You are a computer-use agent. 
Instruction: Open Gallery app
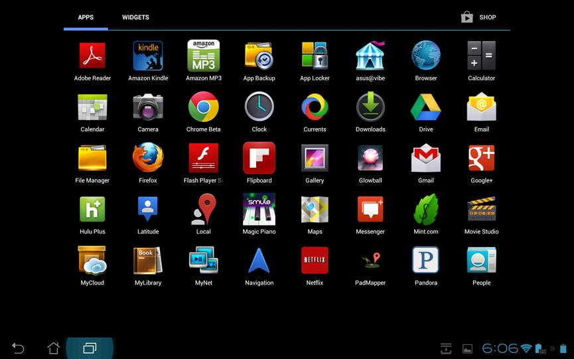click(315, 158)
